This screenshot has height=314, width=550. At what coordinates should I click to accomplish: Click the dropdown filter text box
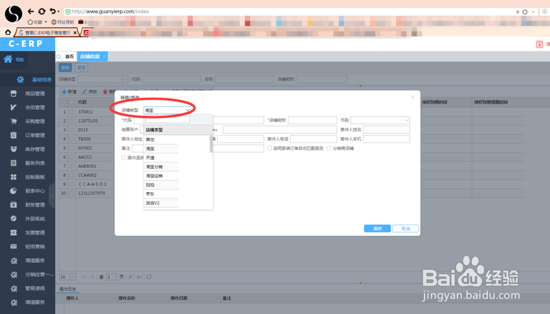168,120
